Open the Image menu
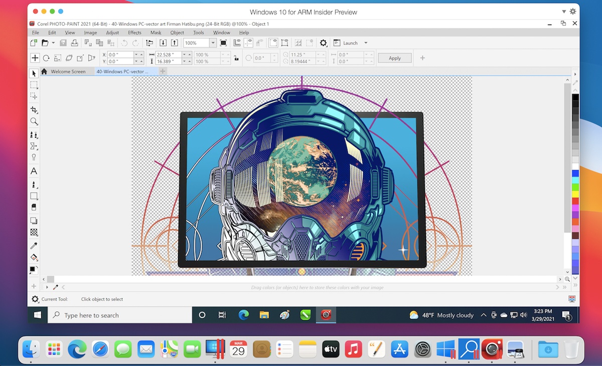The height and width of the screenshot is (366, 602). coord(90,33)
